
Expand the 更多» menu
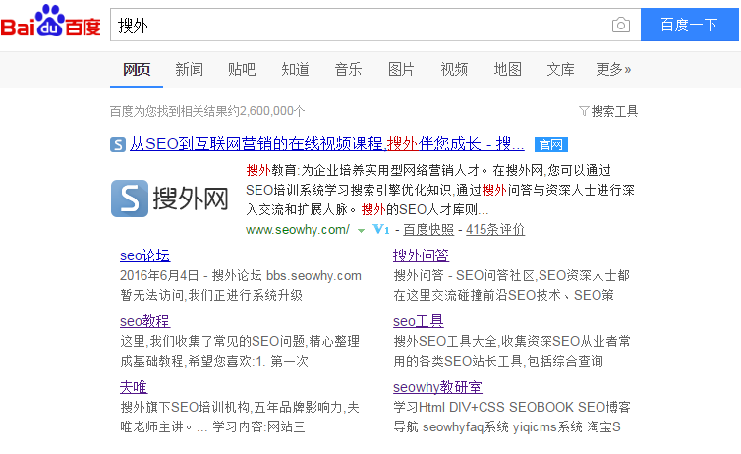[613, 70]
